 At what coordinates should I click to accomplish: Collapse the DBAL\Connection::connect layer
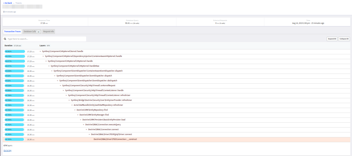coord(86,130)
